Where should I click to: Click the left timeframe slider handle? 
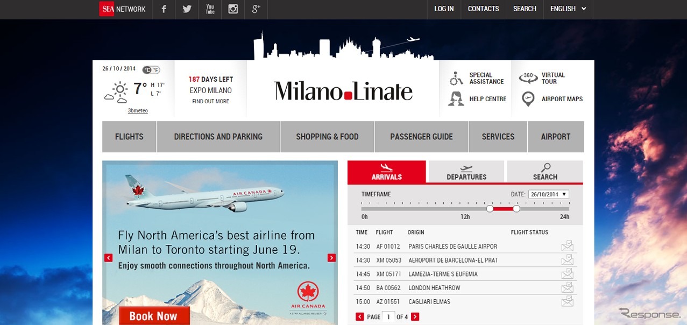pos(490,208)
